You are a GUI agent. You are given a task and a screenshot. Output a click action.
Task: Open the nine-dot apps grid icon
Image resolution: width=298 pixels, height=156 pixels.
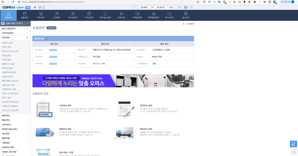point(191,7)
